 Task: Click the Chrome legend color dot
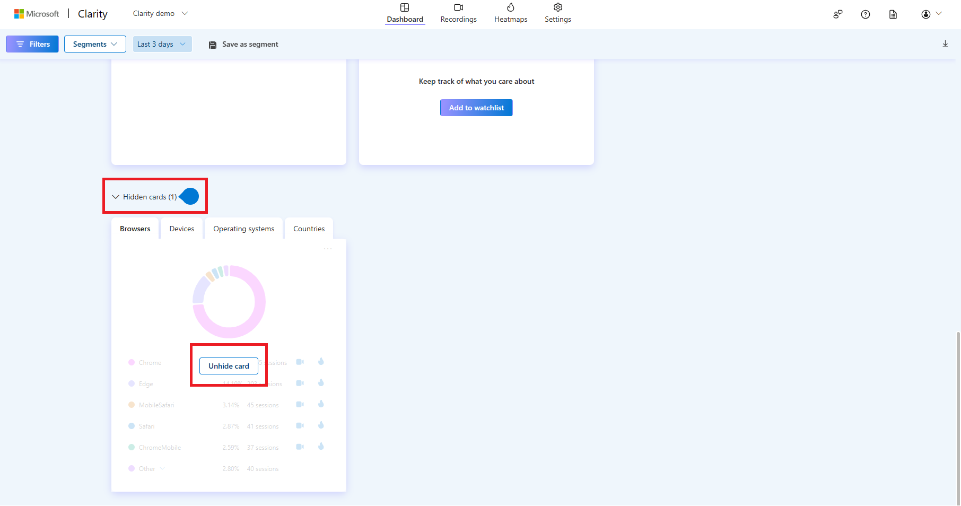[x=132, y=362]
